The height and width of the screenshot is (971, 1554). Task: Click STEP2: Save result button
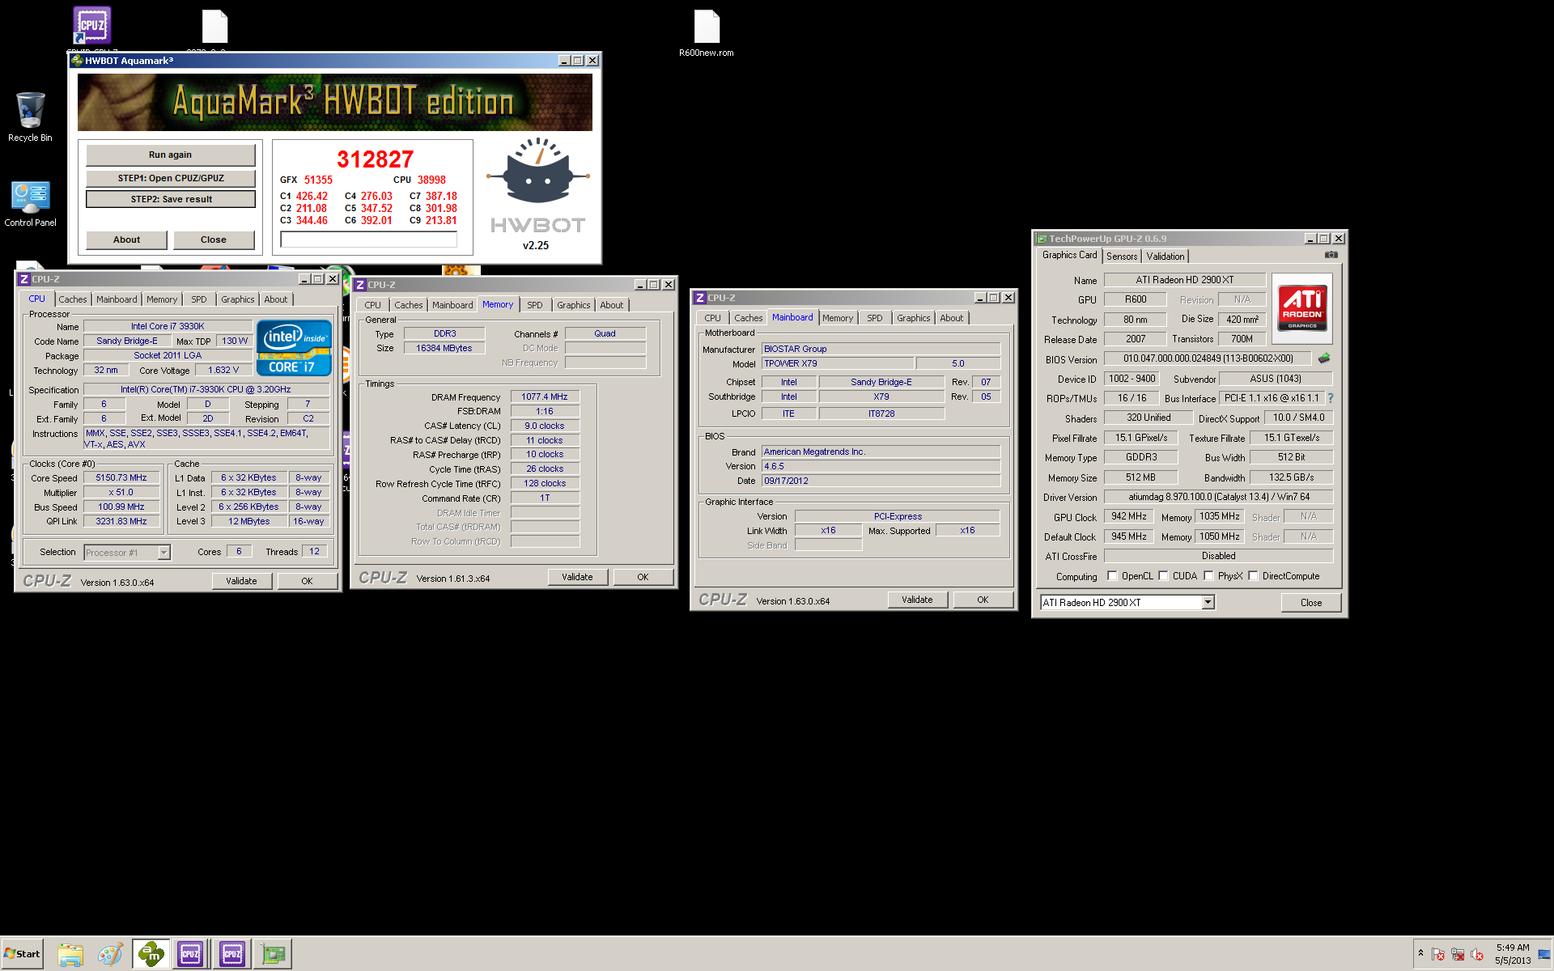click(x=171, y=199)
